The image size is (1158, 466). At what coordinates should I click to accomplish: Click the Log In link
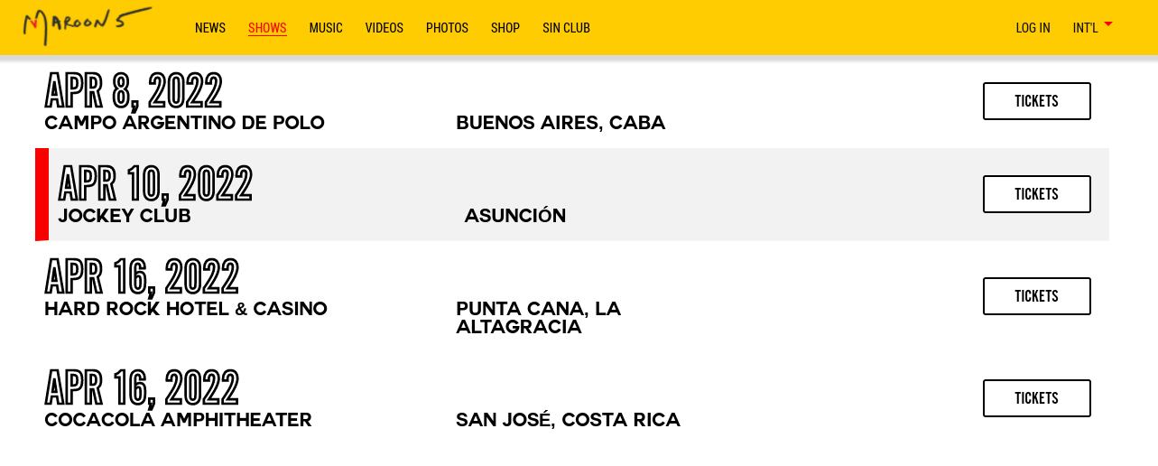point(1033,28)
